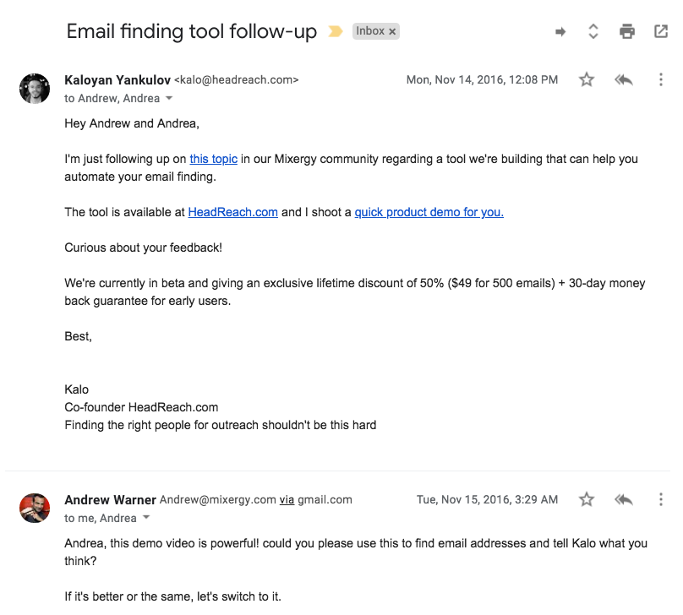Show recipient details under Kaloyan Yankulov
This screenshot has width=683, height=615.
pos(168,99)
